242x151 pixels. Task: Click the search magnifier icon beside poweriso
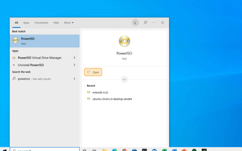click(14, 79)
